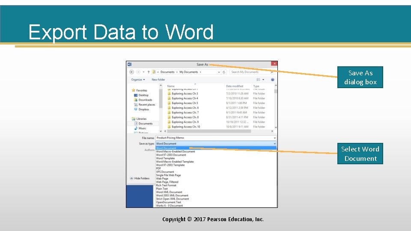The height and width of the screenshot is (231, 411).
Task: Open the help question mark icon
Action: [x=273, y=80]
